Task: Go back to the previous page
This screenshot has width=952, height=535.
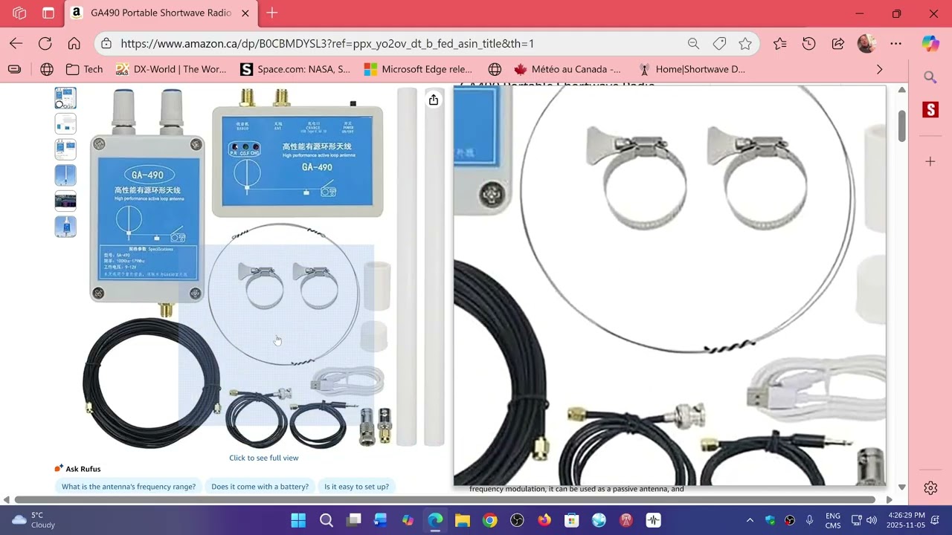Action: tap(16, 44)
